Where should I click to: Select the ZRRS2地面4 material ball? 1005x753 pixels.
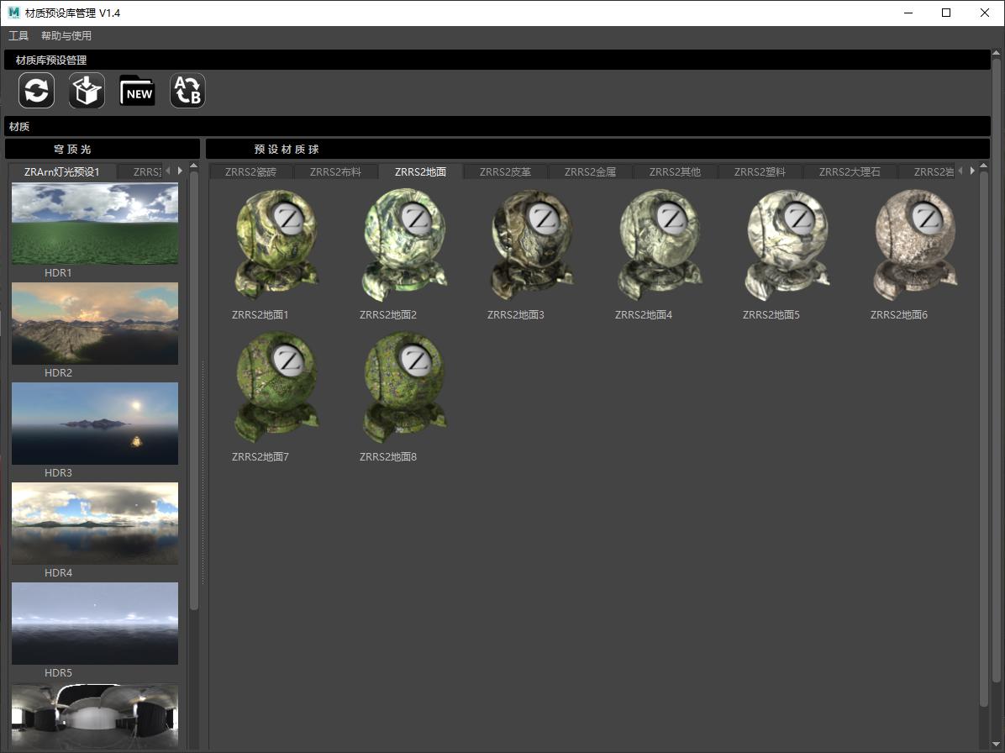(x=660, y=245)
